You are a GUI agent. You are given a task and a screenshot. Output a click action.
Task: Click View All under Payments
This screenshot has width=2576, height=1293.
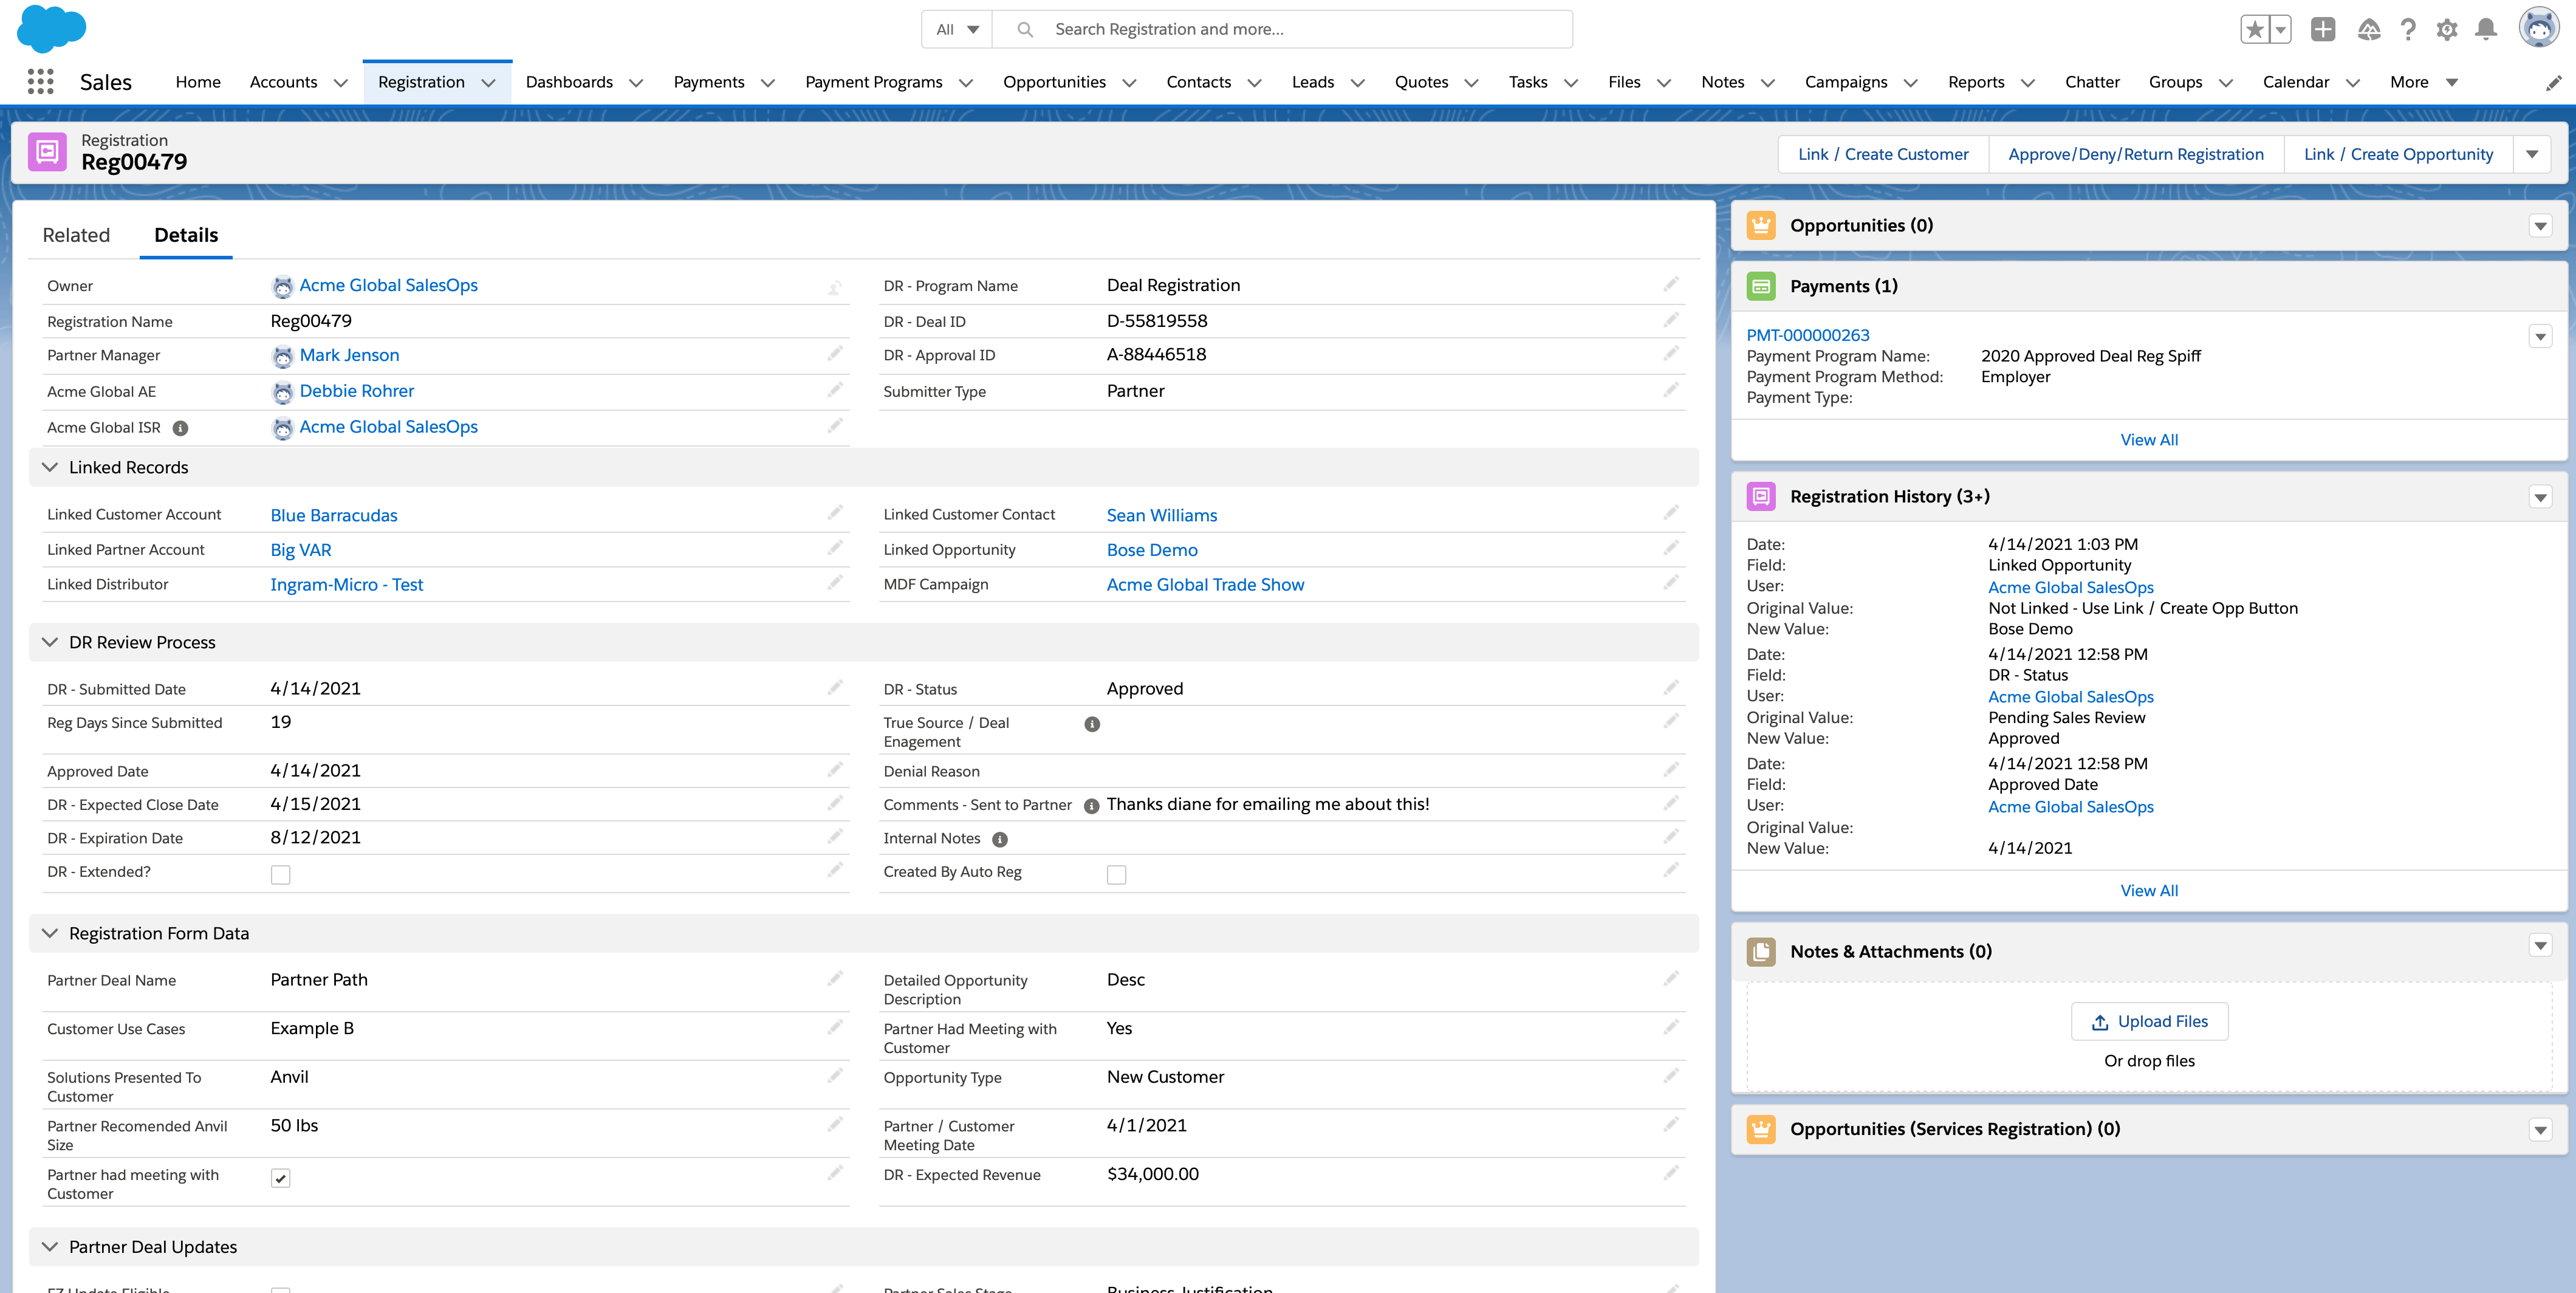point(2149,439)
